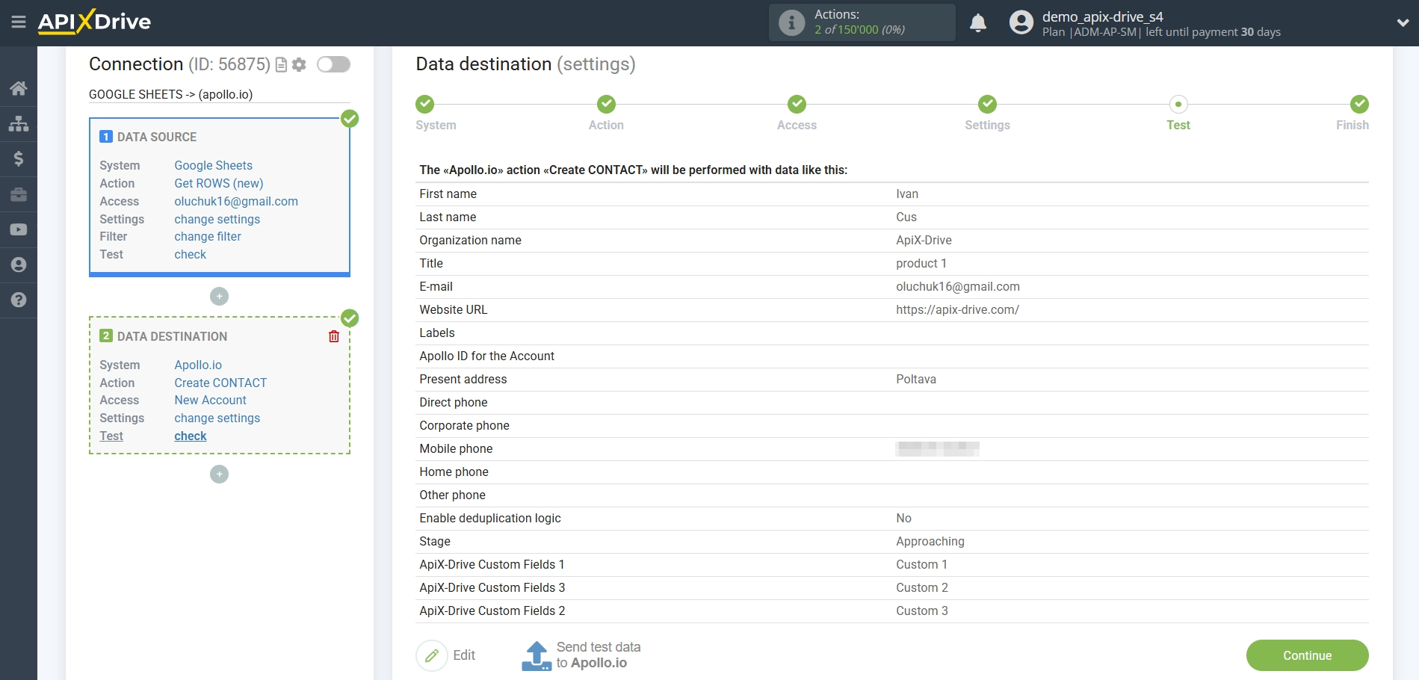Open the connection document icon near Connection ID
The image size is (1419, 680).
[x=281, y=65]
